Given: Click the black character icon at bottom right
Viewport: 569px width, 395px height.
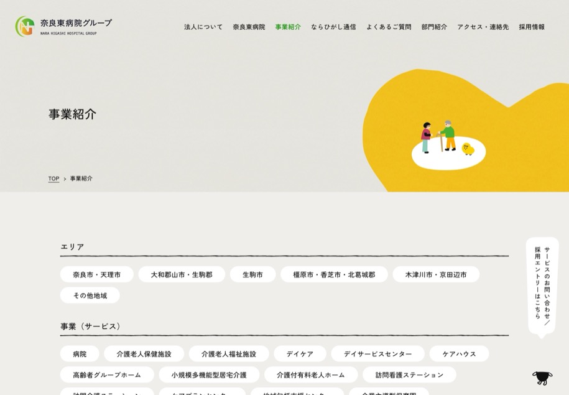Looking at the screenshot, I should pyautogui.click(x=542, y=378).
